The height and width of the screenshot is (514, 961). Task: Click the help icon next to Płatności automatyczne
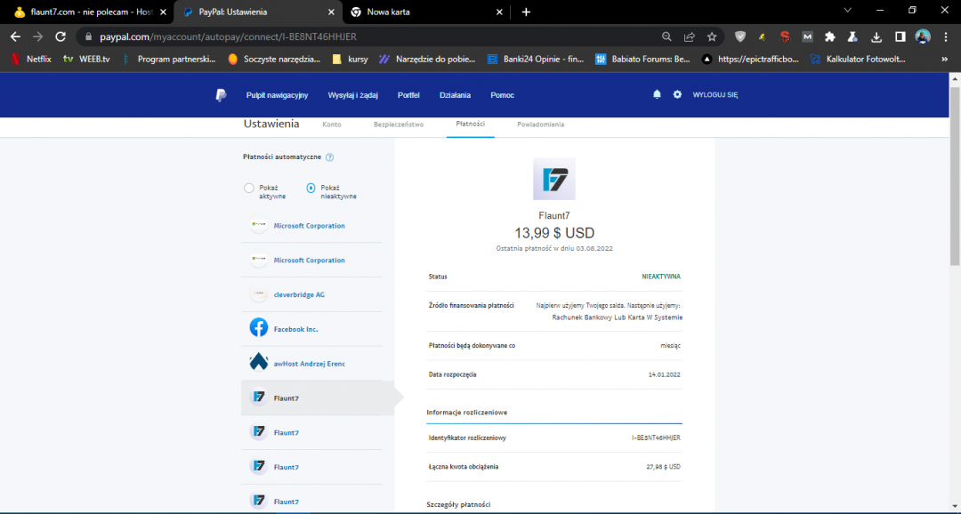tap(329, 157)
